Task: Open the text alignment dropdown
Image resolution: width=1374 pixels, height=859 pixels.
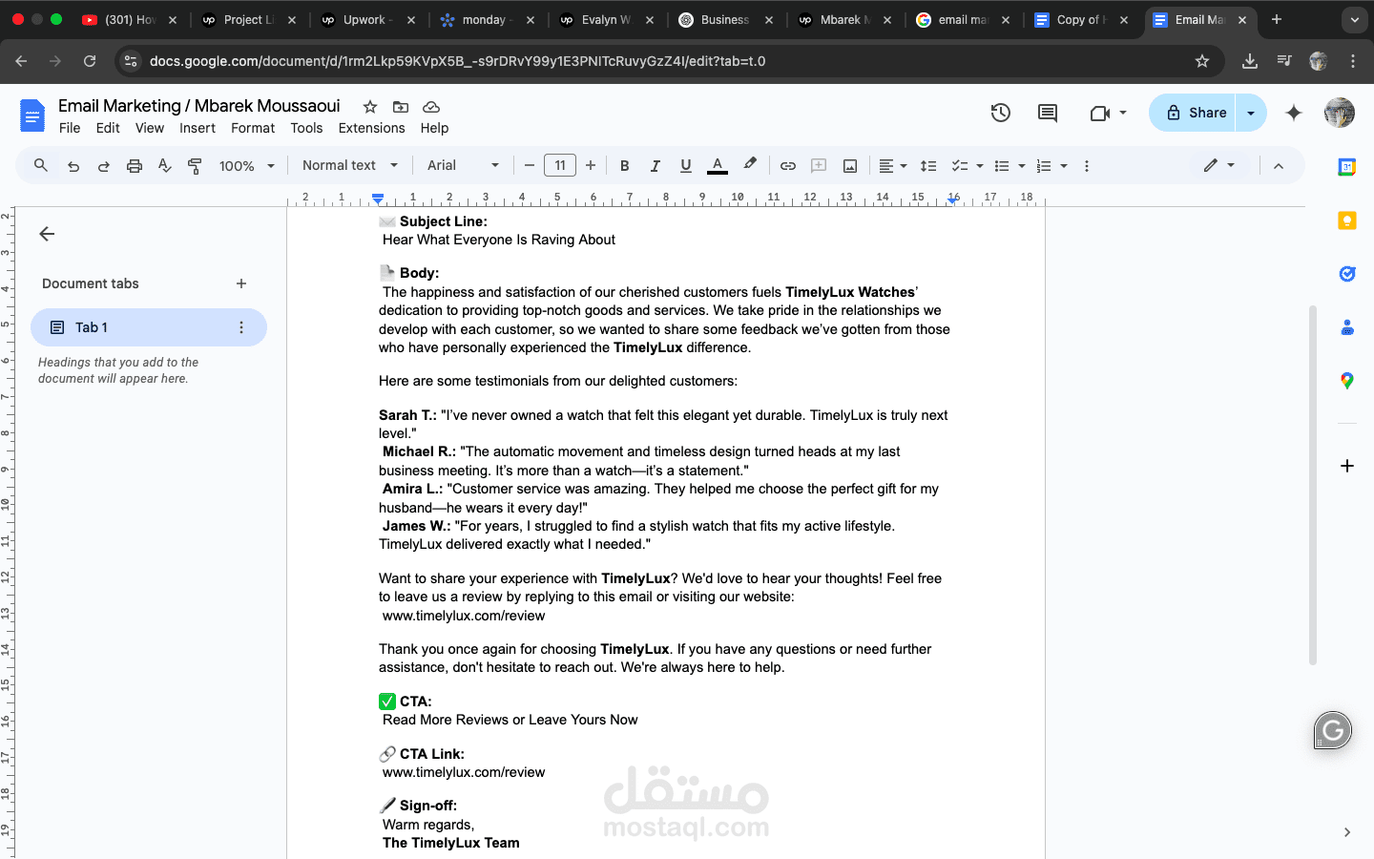Action: (x=893, y=166)
